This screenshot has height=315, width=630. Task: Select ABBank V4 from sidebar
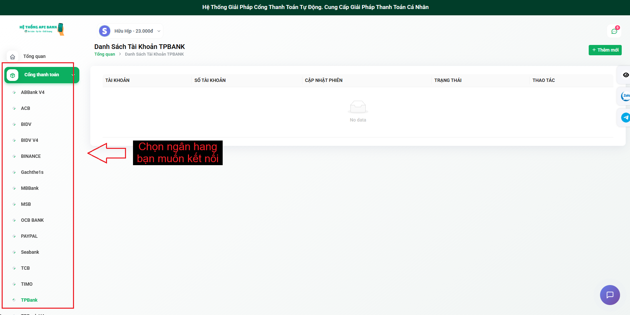[33, 92]
